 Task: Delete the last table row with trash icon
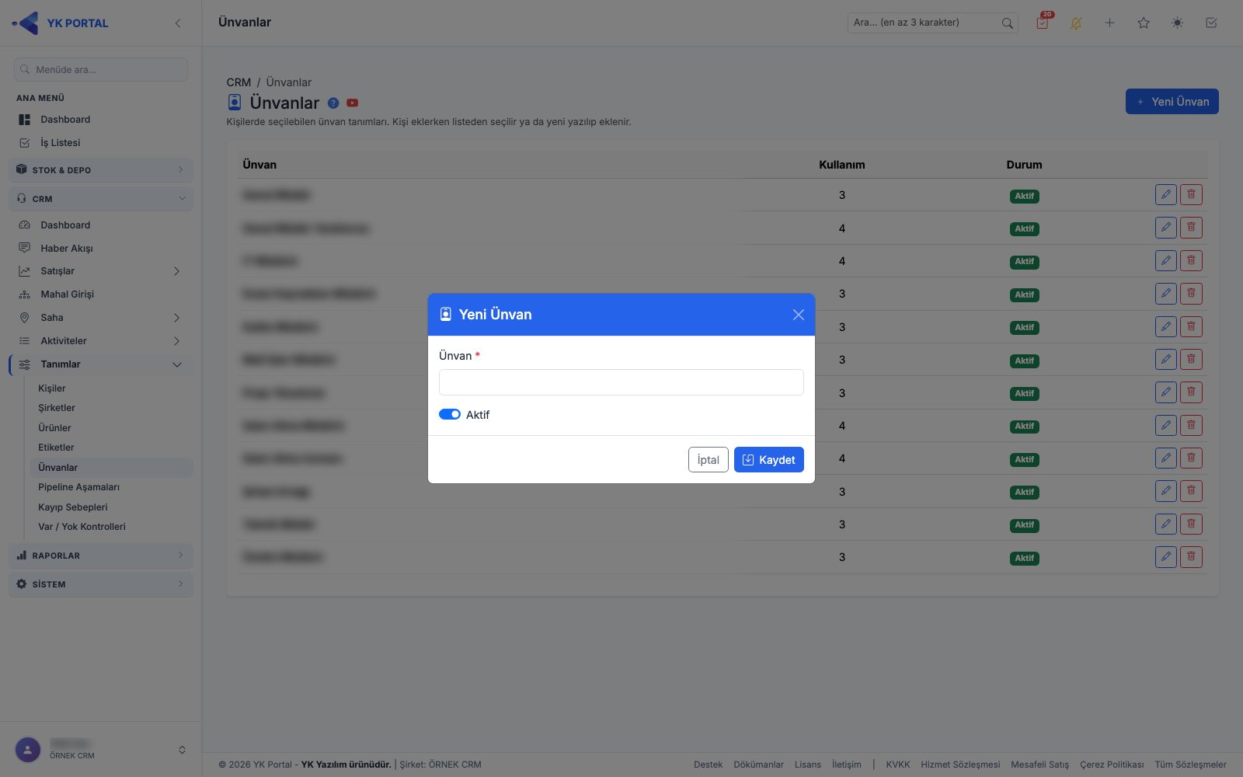tap(1191, 557)
